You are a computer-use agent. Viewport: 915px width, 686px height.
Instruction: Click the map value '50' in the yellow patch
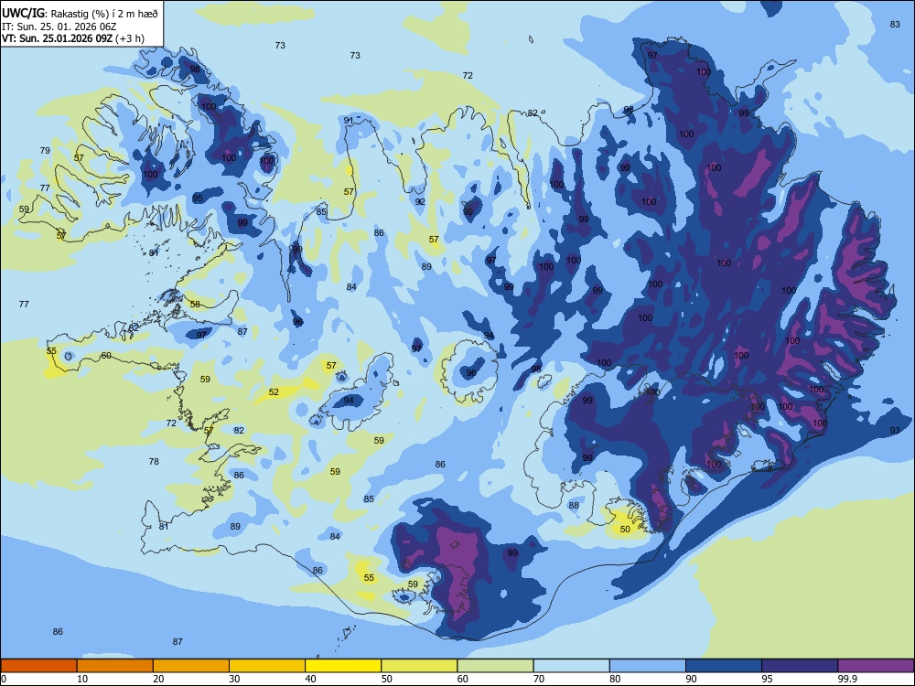(625, 529)
